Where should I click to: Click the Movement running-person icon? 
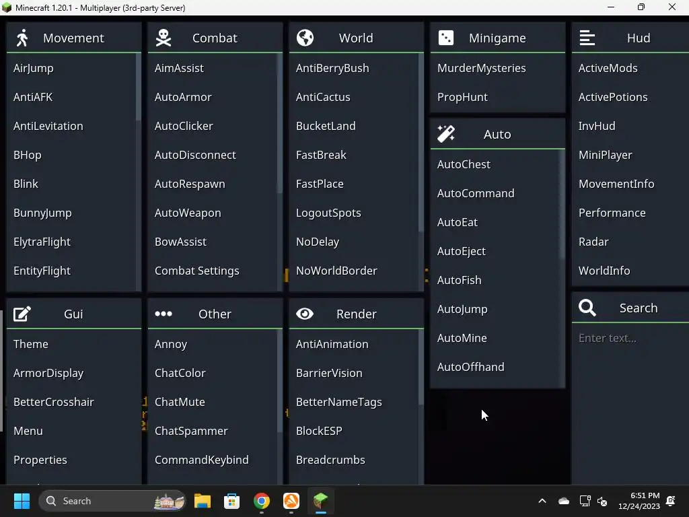pos(22,38)
